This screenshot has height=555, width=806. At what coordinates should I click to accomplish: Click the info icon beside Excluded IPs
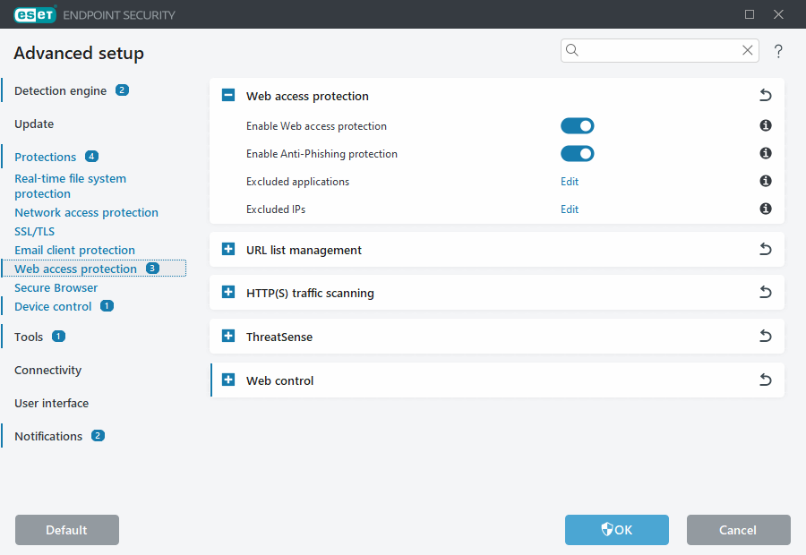[765, 209]
